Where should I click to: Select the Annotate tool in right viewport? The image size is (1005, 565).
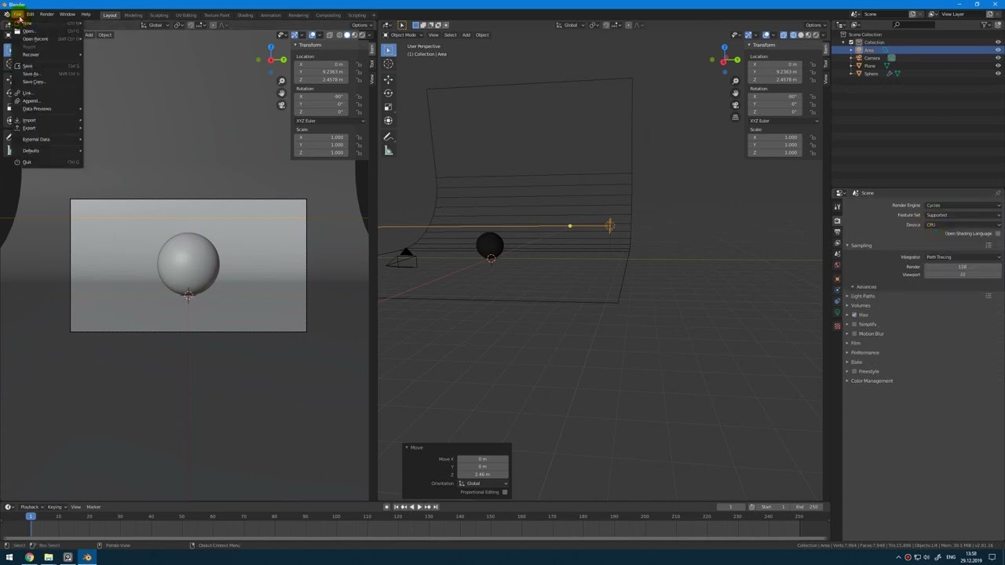(x=388, y=137)
